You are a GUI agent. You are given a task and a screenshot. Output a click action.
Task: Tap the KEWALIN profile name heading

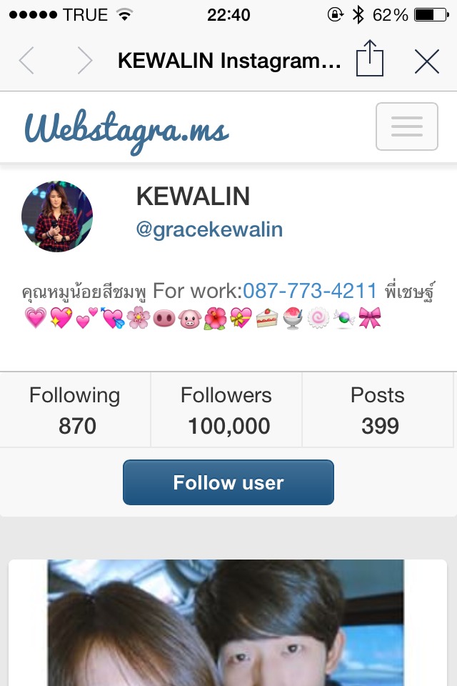(x=193, y=196)
